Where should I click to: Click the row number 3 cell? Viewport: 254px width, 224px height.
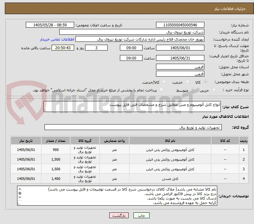click(x=244, y=169)
